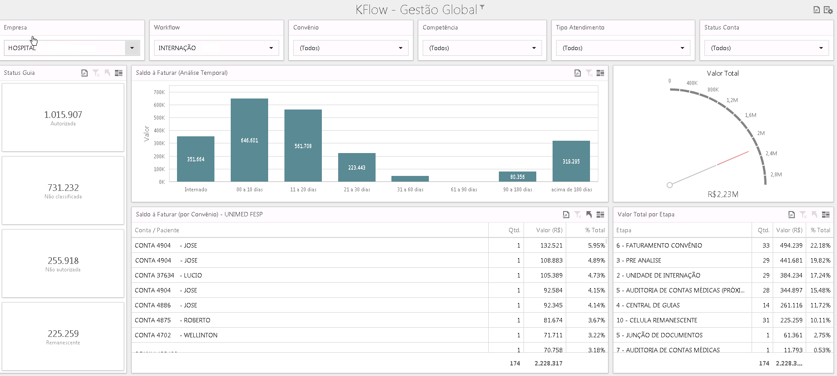The height and width of the screenshot is (376, 837).
Task: Expand the Status Conta dropdown
Action: pos(767,48)
